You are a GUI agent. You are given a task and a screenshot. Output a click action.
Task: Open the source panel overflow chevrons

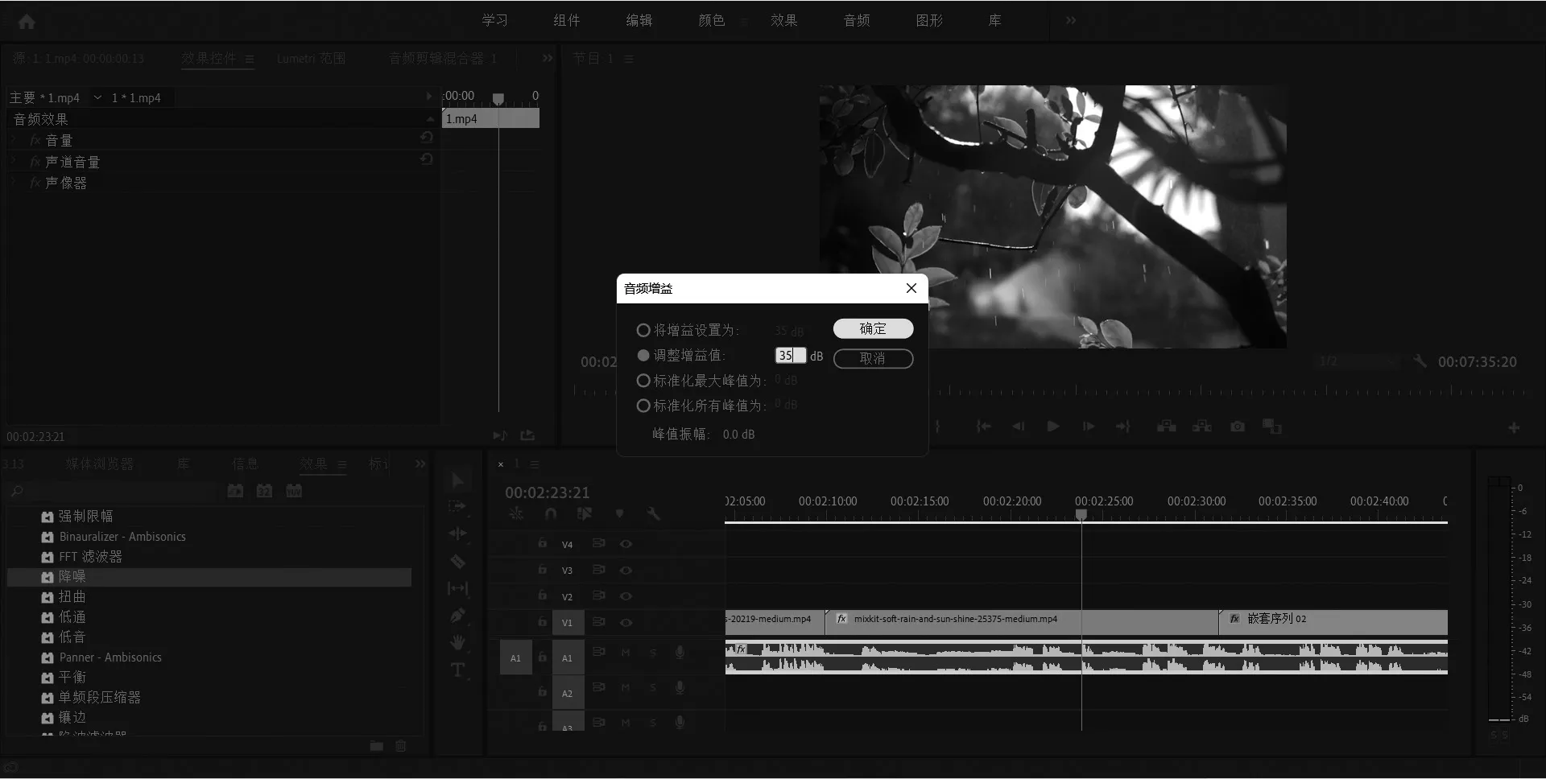pos(548,58)
